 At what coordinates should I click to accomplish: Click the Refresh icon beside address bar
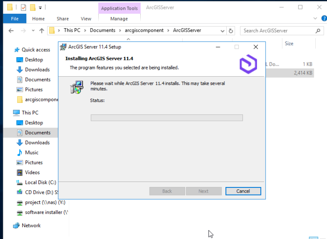(x=231, y=31)
